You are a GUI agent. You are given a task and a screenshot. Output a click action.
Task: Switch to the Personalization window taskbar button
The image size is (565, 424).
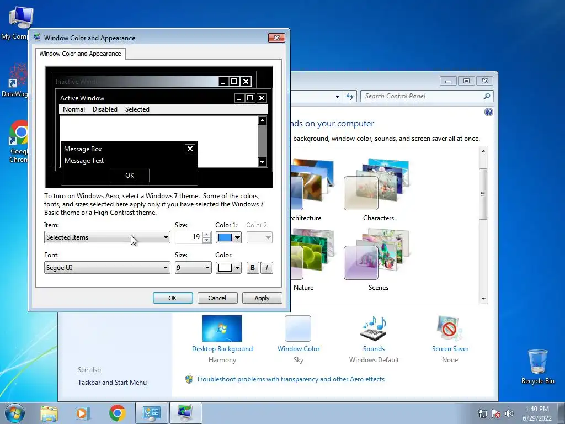pos(185,413)
